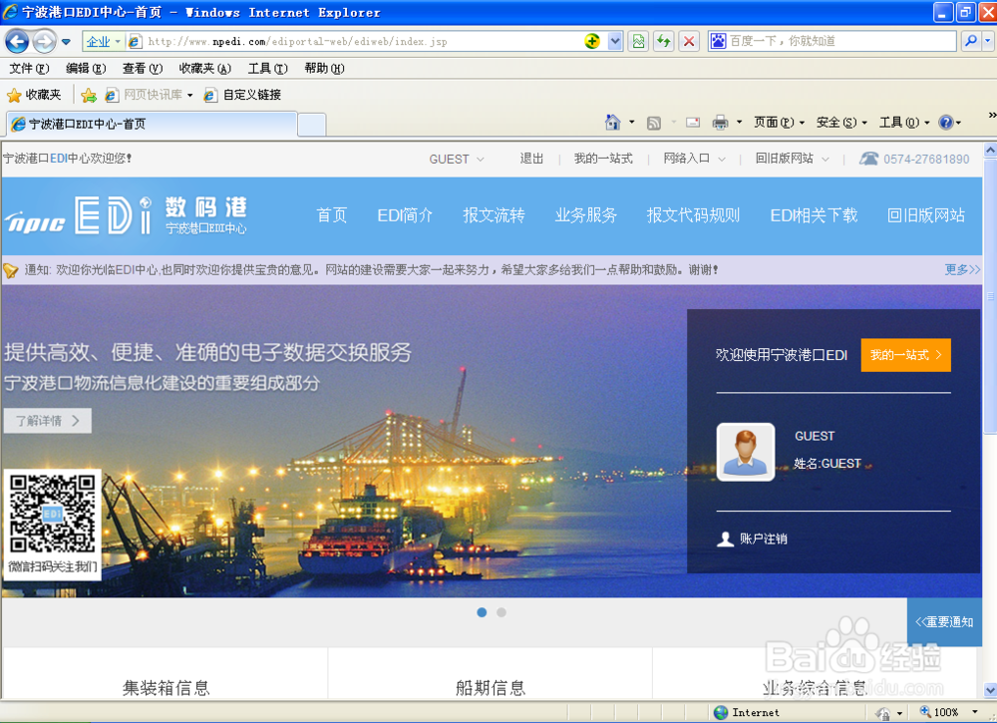Click the Home icon in command bar
This screenshot has height=723, width=997.
[612, 122]
